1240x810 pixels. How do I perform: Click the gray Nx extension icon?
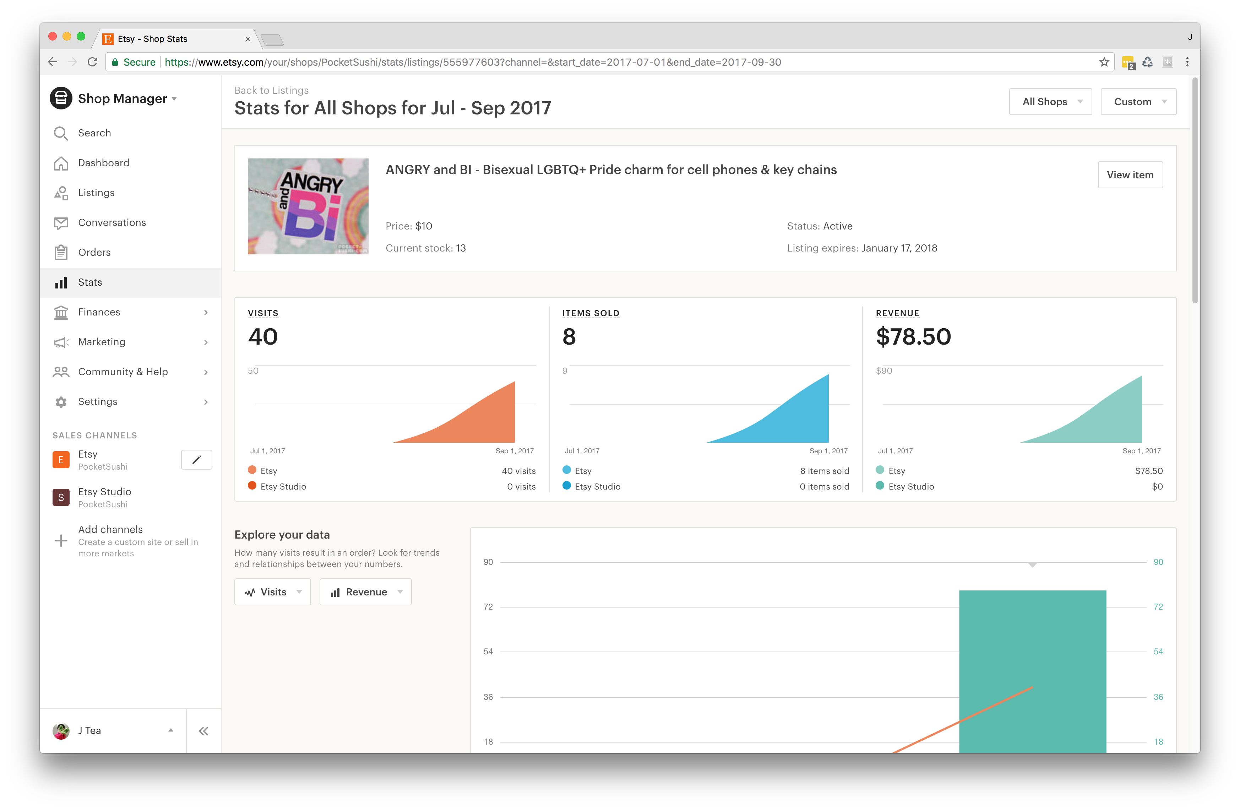tap(1168, 62)
